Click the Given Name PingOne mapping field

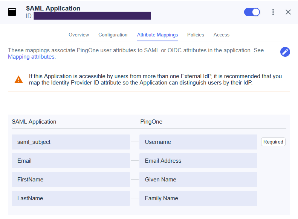point(198,180)
